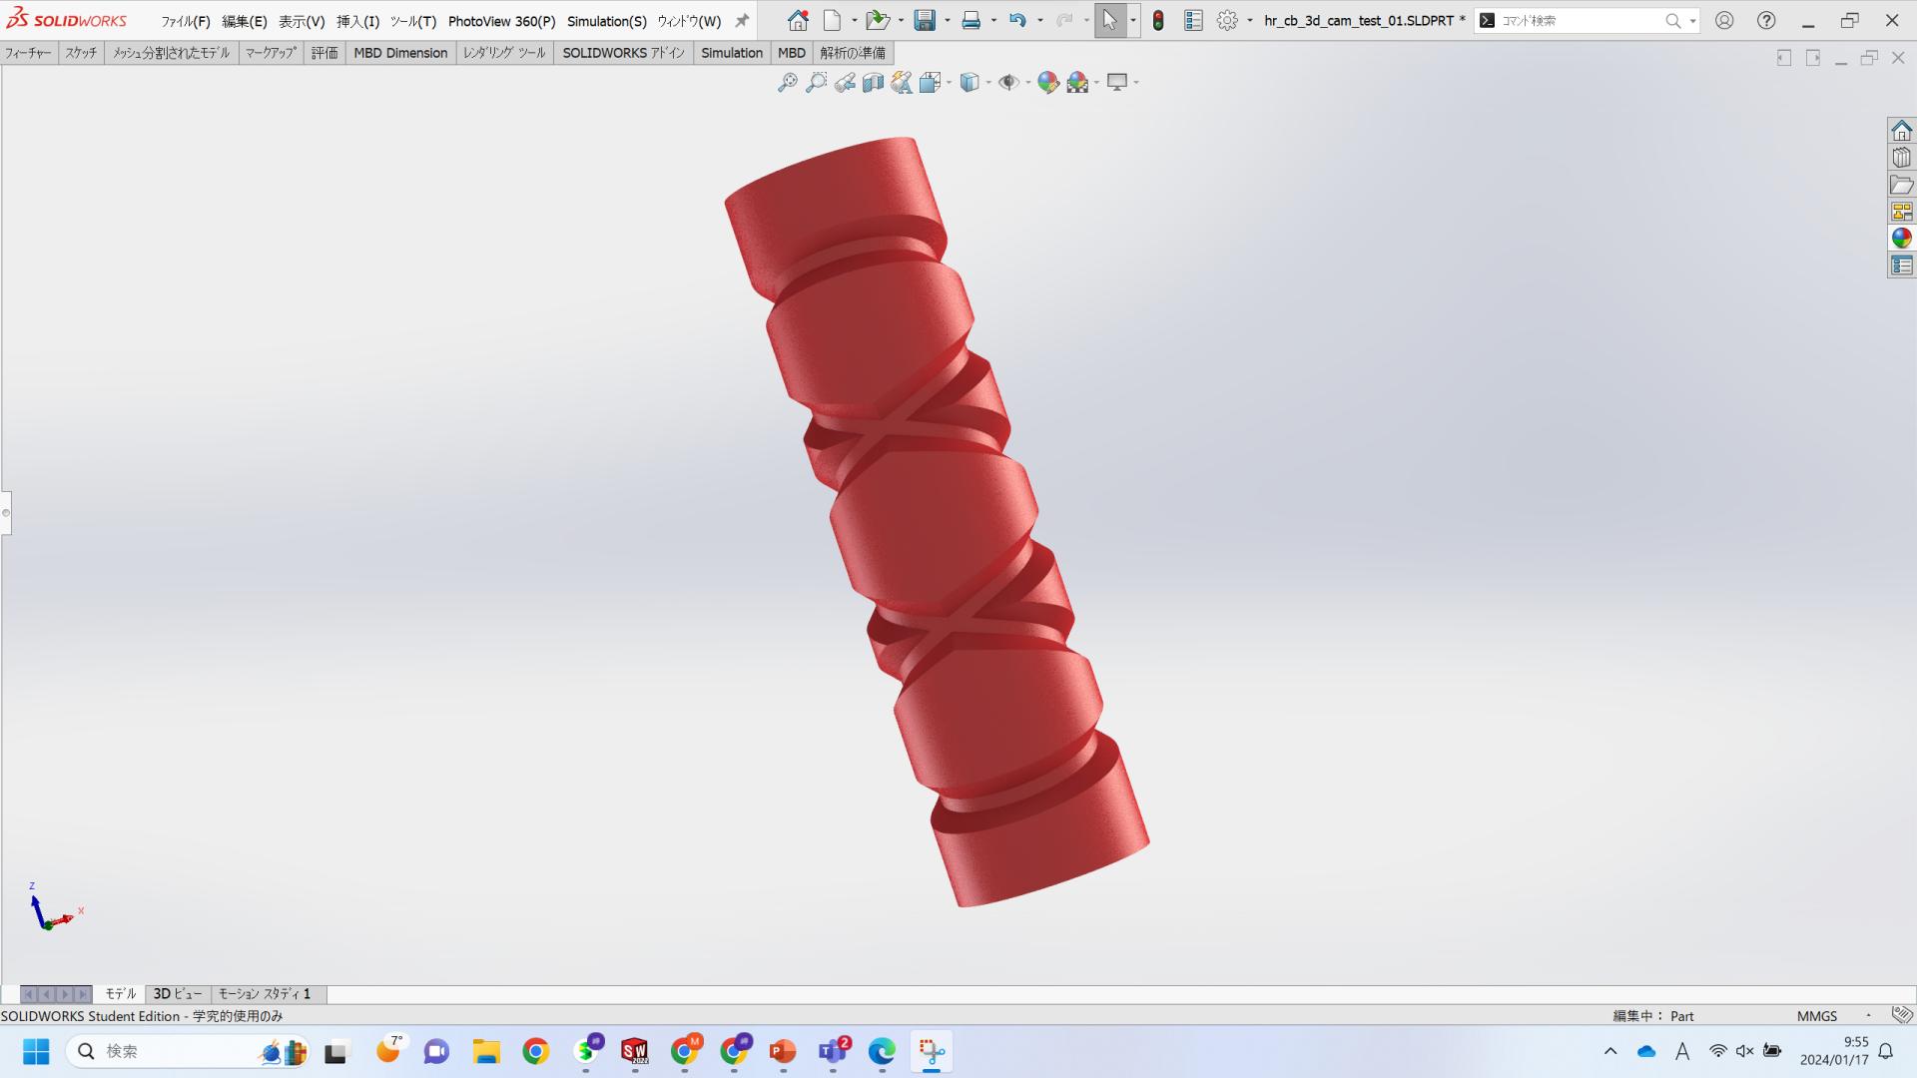Switch to the 3D ビュー bottom tab
This screenshot has width=1917, height=1078.
pos(178,994)
